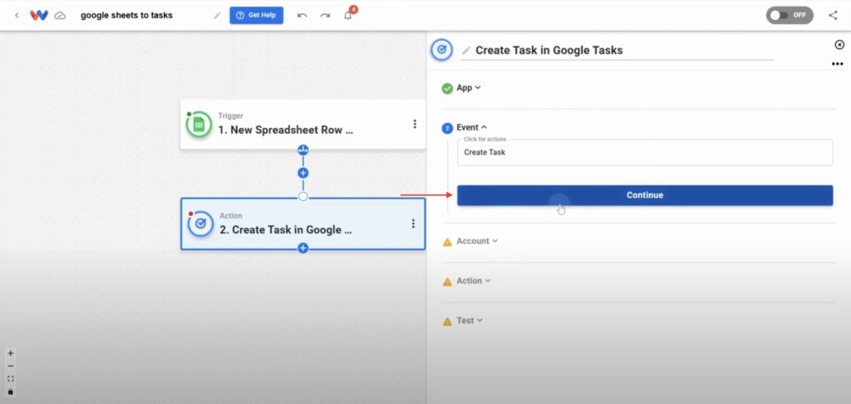This screenshot has width=851, height=404.
Task: Add a step below the action
Action: [x=303, y=249]
